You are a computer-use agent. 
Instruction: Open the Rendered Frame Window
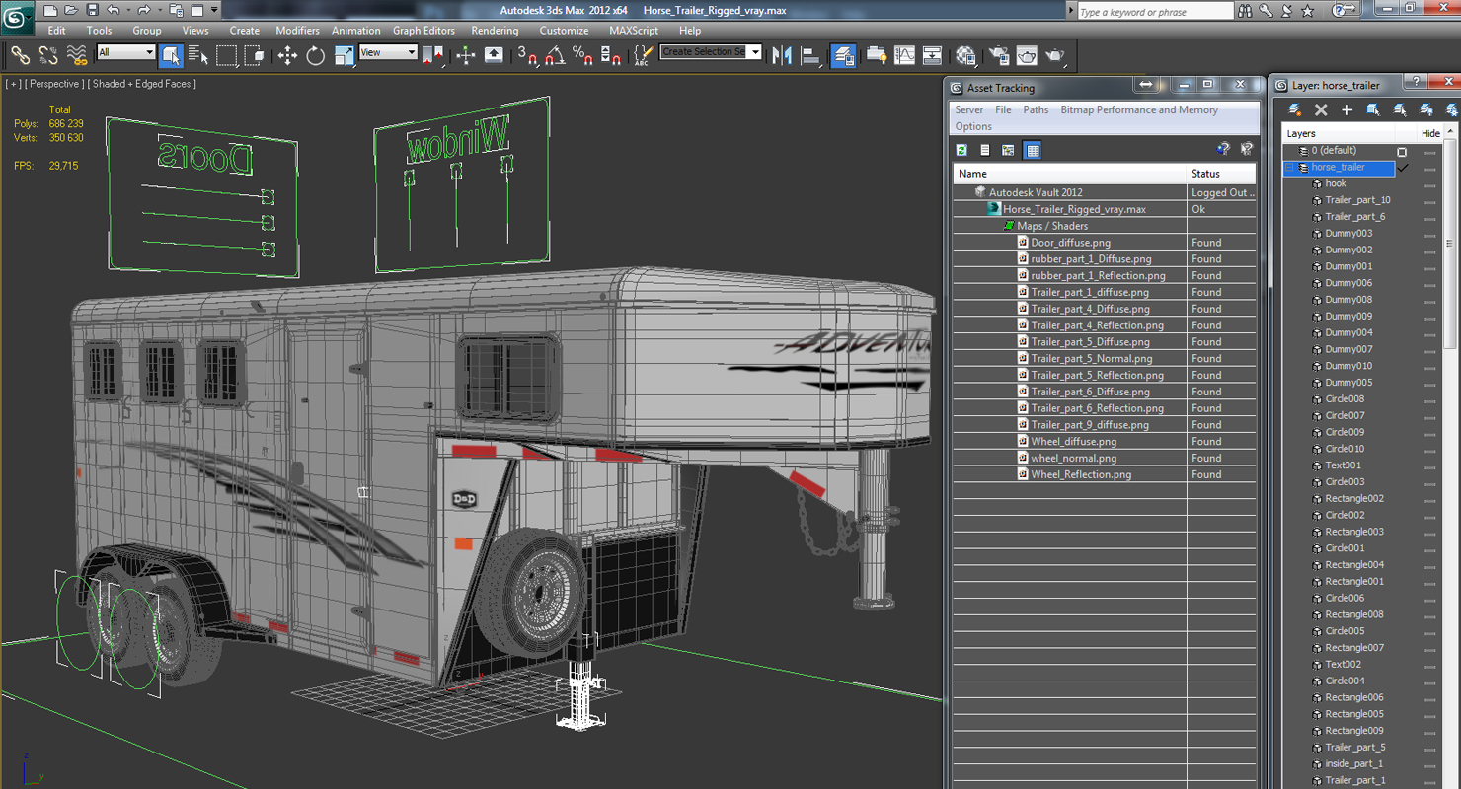coord(1027,55)
